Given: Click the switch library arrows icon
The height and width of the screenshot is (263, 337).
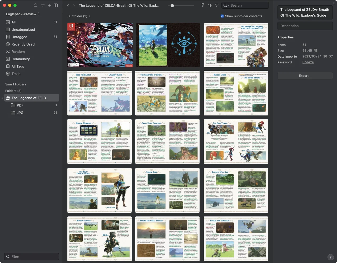Looking at the screenshot, I should (43, 5).
